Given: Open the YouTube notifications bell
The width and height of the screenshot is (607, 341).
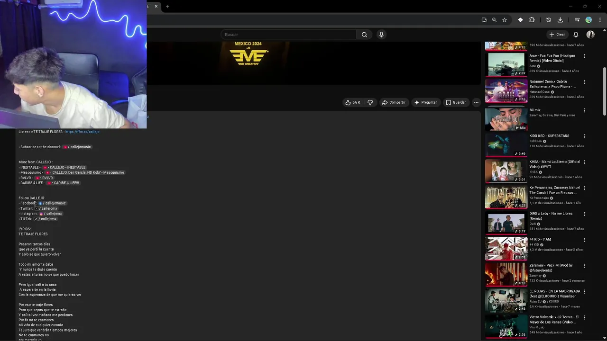Looking at the screenshot, I should pos(576,35).
